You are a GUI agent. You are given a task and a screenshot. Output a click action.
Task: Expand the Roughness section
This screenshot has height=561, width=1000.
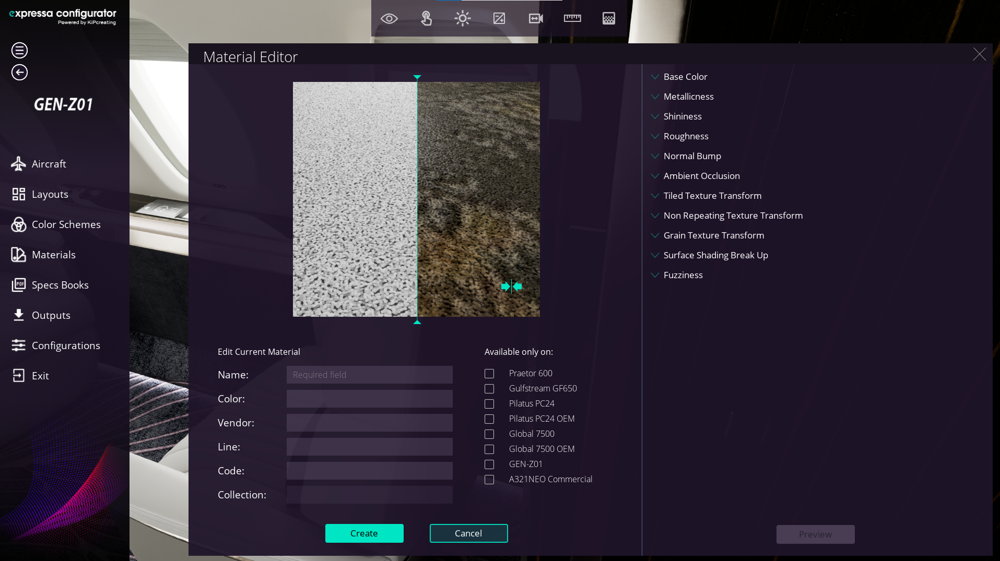click(686, 136)
